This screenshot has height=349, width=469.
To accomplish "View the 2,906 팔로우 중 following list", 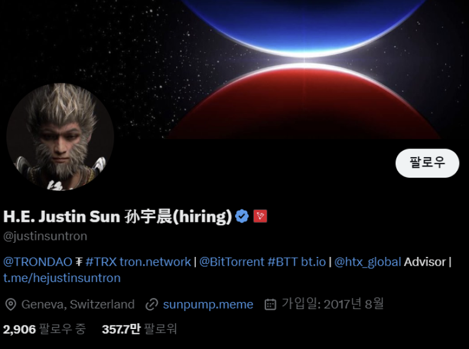I will (45, 329).
